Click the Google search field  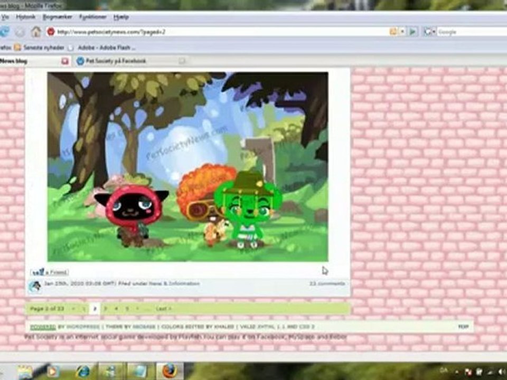(472, 32)
